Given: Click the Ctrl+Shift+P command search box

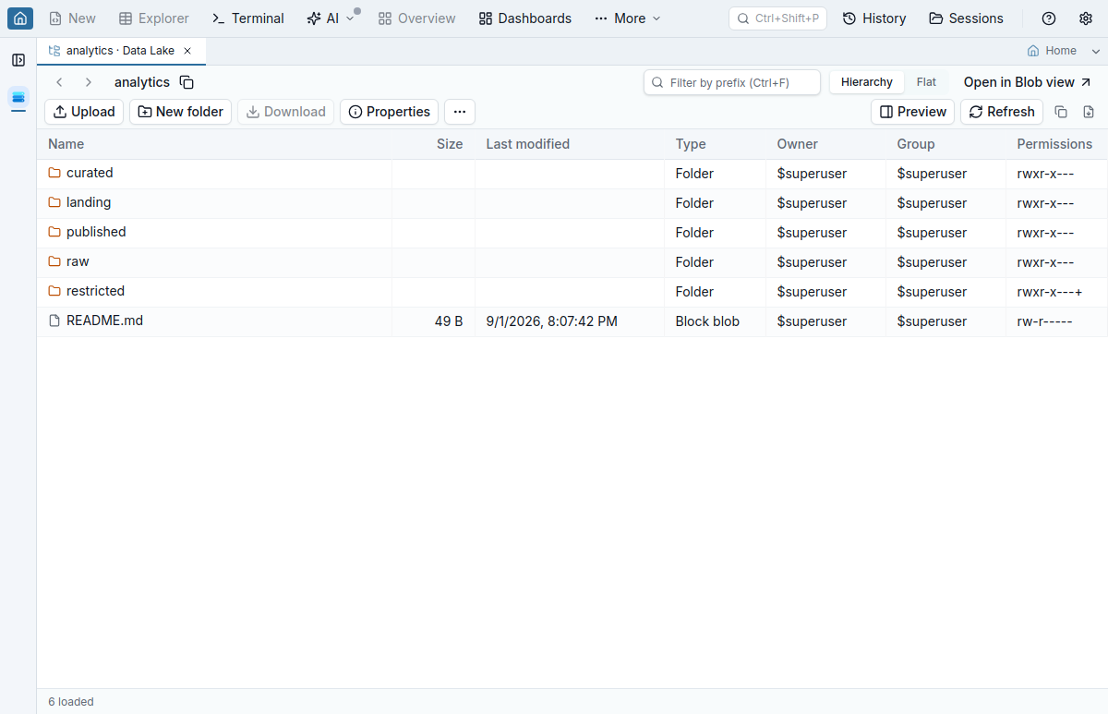Looking at the screenshot, I should pyautogui.click(x=777, y=18).
